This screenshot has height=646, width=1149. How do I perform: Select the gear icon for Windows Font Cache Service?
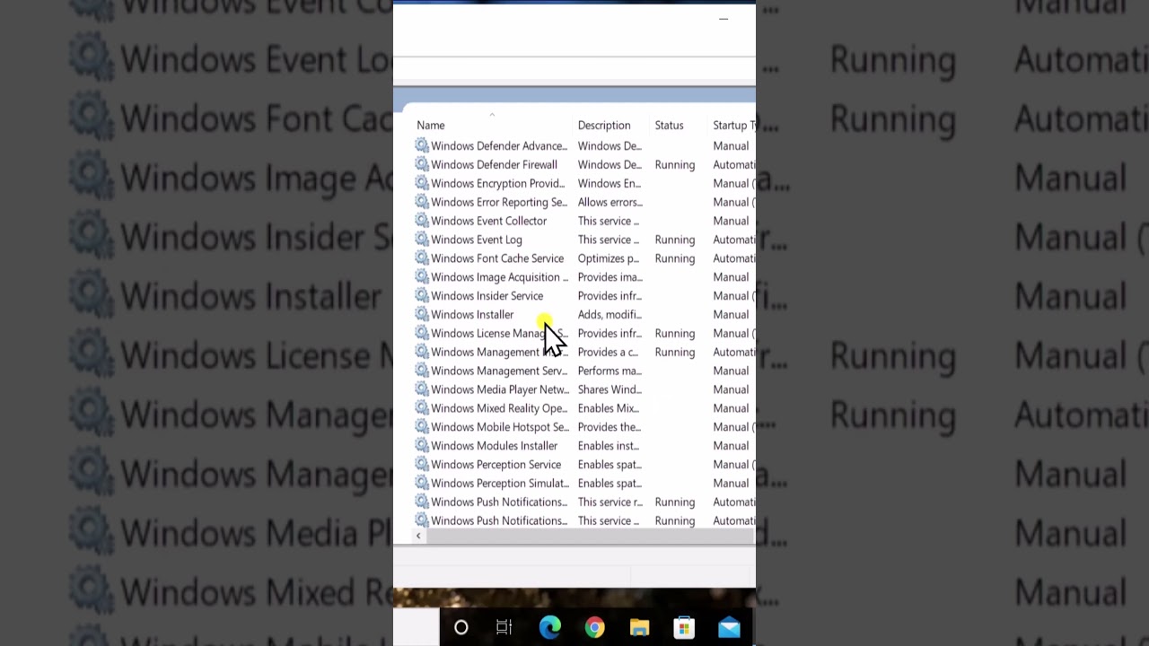point(422,258)
